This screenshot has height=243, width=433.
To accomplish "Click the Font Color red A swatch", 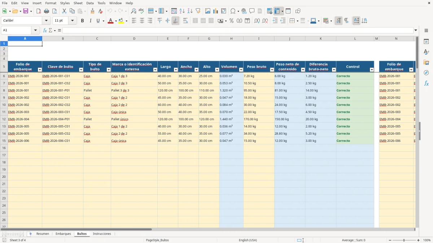I will click(x=110, y=21).
